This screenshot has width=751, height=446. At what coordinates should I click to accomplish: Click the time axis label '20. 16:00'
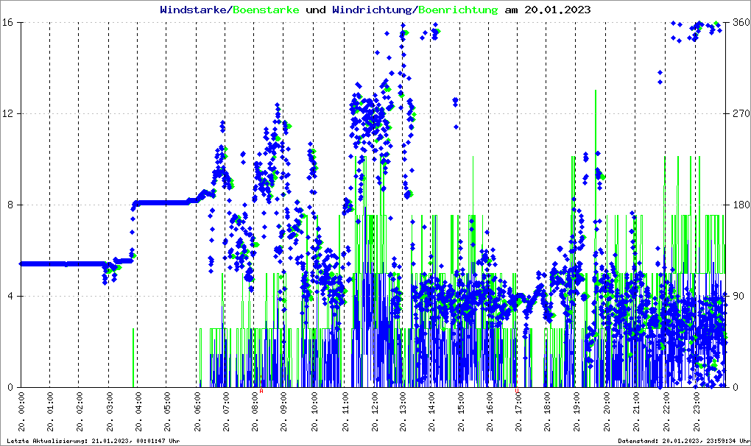tap(490, 411)
